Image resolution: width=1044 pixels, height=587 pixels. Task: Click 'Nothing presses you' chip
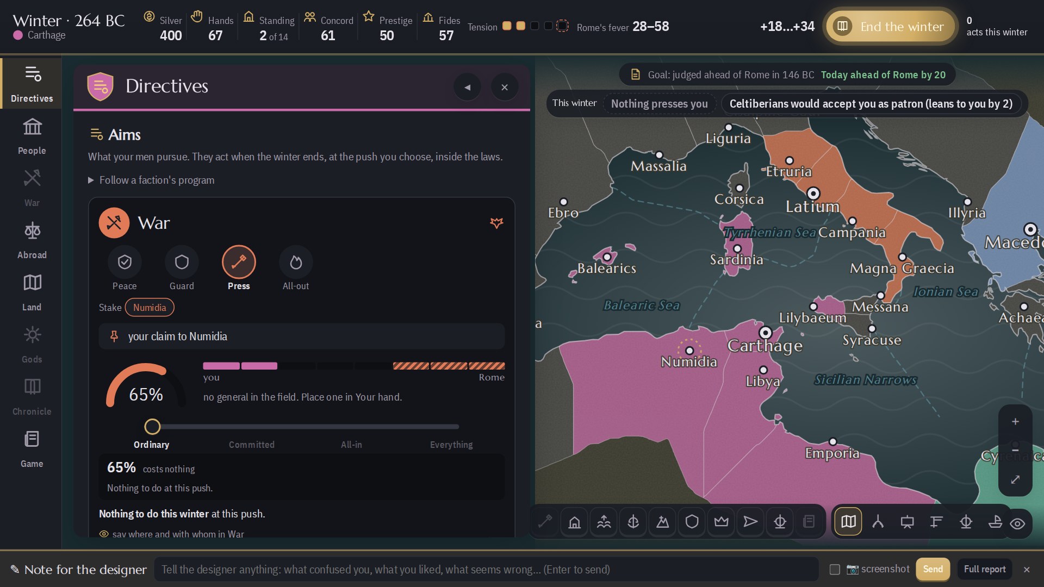pos(659,104)
